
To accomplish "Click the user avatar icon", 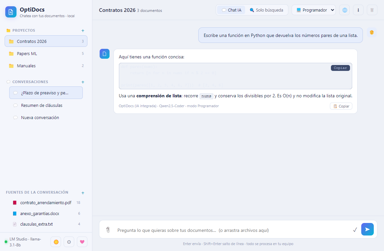I will click(371, 32).
